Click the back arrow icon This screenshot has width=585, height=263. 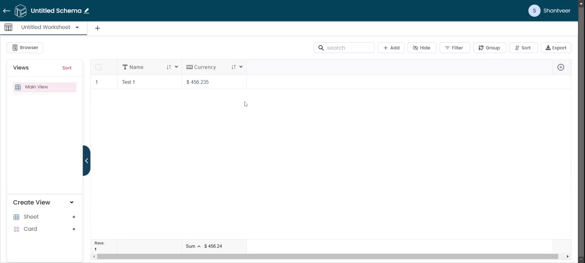[7, 11]
